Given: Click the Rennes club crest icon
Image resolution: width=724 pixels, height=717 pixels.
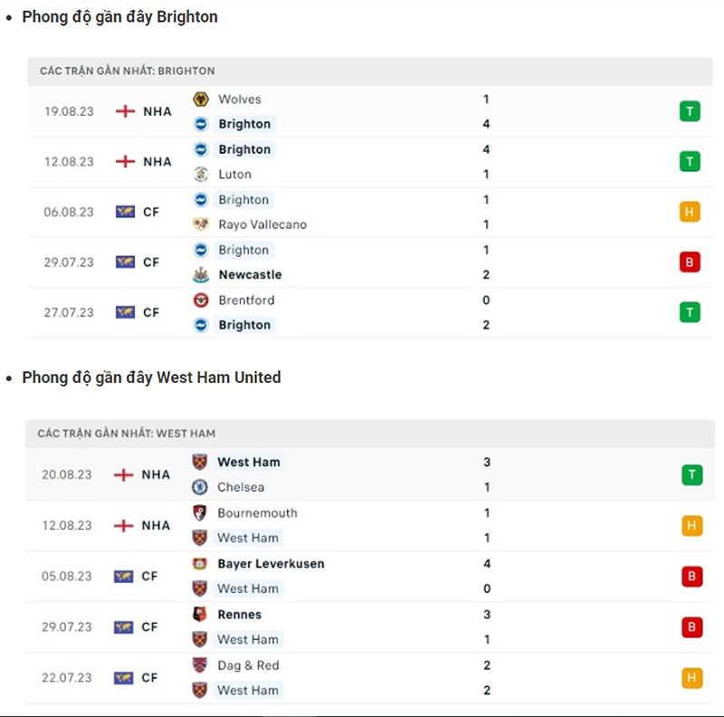Looking at the screenshot, I should tap(200, 614).
